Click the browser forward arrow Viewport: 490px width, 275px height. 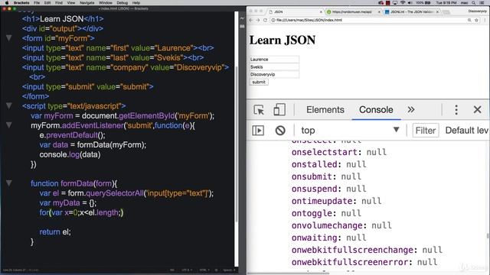(258, 20)
